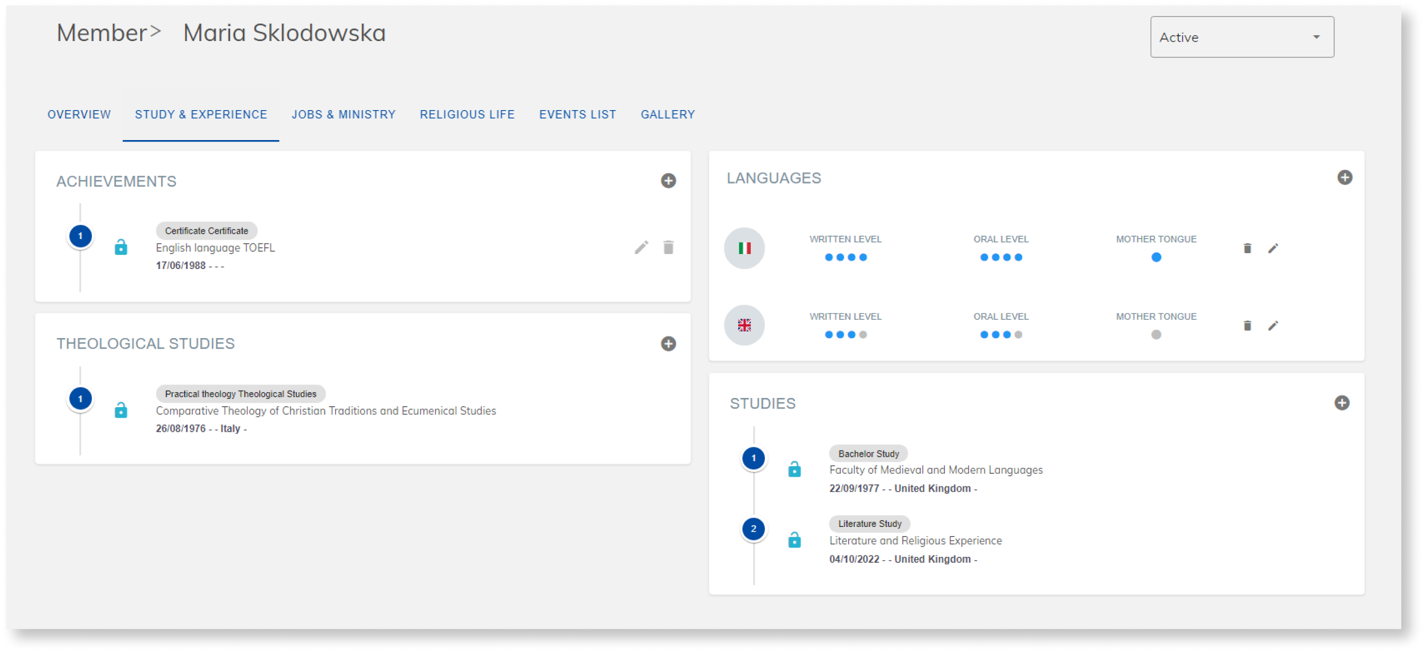Delete the Italian language entry
The width and height of the screenshot is (1424, 652).
click(x=1247, y=248)
